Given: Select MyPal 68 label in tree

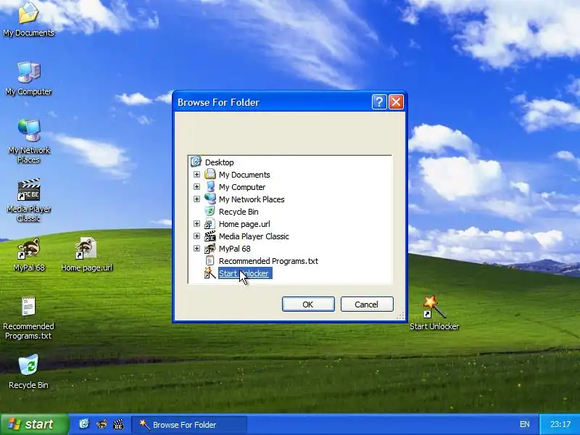Looking at the screenshot, I should pyautogui.click(x=234, y=249).
